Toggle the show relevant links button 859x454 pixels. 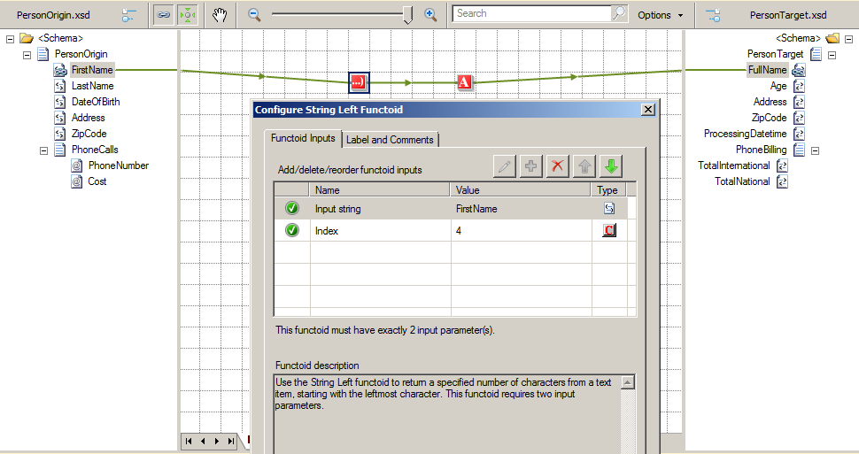(x=164, y=15)
